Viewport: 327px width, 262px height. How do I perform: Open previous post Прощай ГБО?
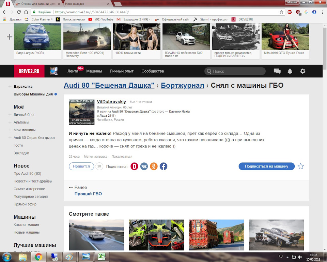[x=88, y=194]
